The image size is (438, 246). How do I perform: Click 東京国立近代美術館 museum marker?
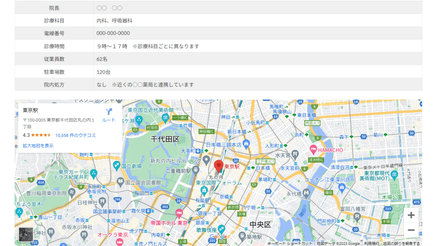165,118
